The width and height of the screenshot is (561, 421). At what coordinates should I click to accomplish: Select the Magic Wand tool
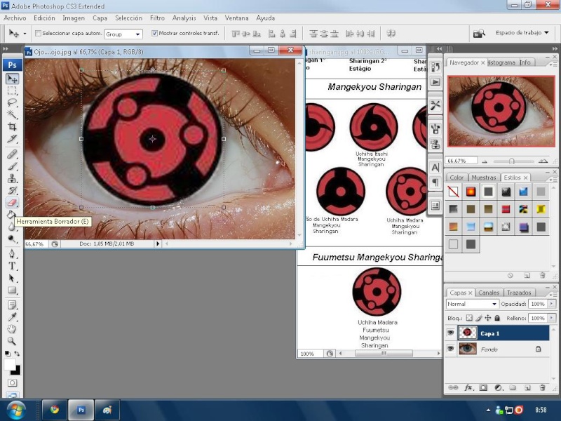point(13,114)
